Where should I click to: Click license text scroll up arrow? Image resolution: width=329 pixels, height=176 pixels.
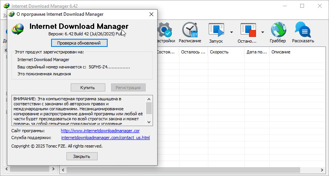(149, 99)
